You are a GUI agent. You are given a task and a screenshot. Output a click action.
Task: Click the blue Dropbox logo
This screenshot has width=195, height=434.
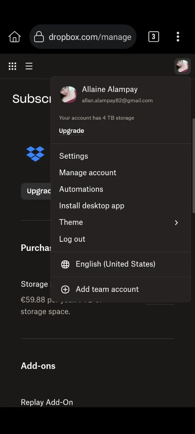pos(35,154)
